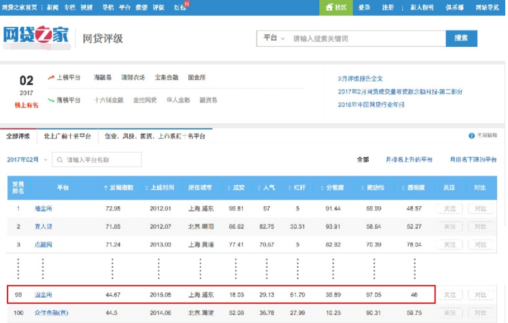Viewport: 508px width, 323px height.
Task: Open 评级 in the top navigation
Action: (159, 7)
